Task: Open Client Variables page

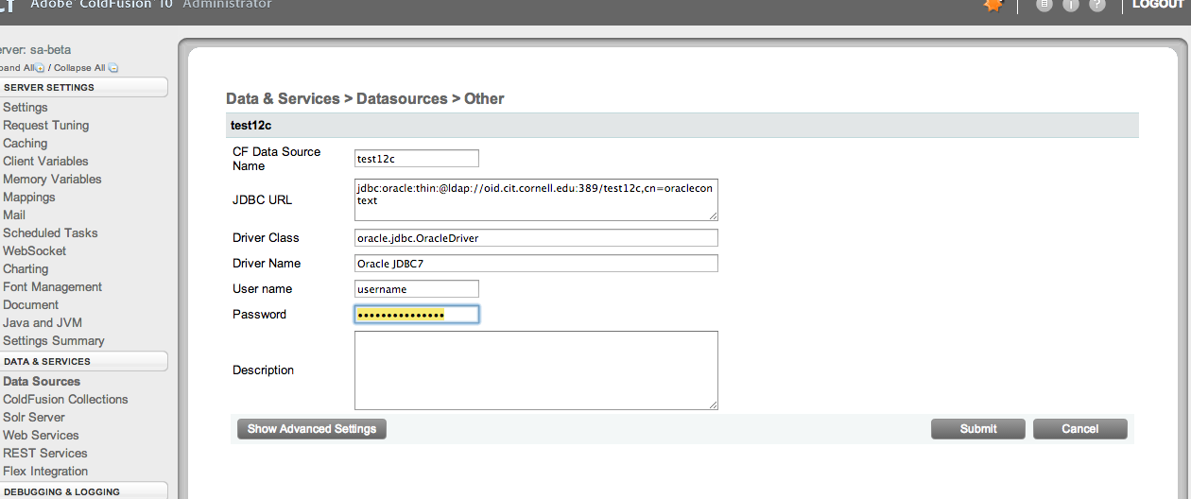Action: pyautogui.click(x=45, y=161)
